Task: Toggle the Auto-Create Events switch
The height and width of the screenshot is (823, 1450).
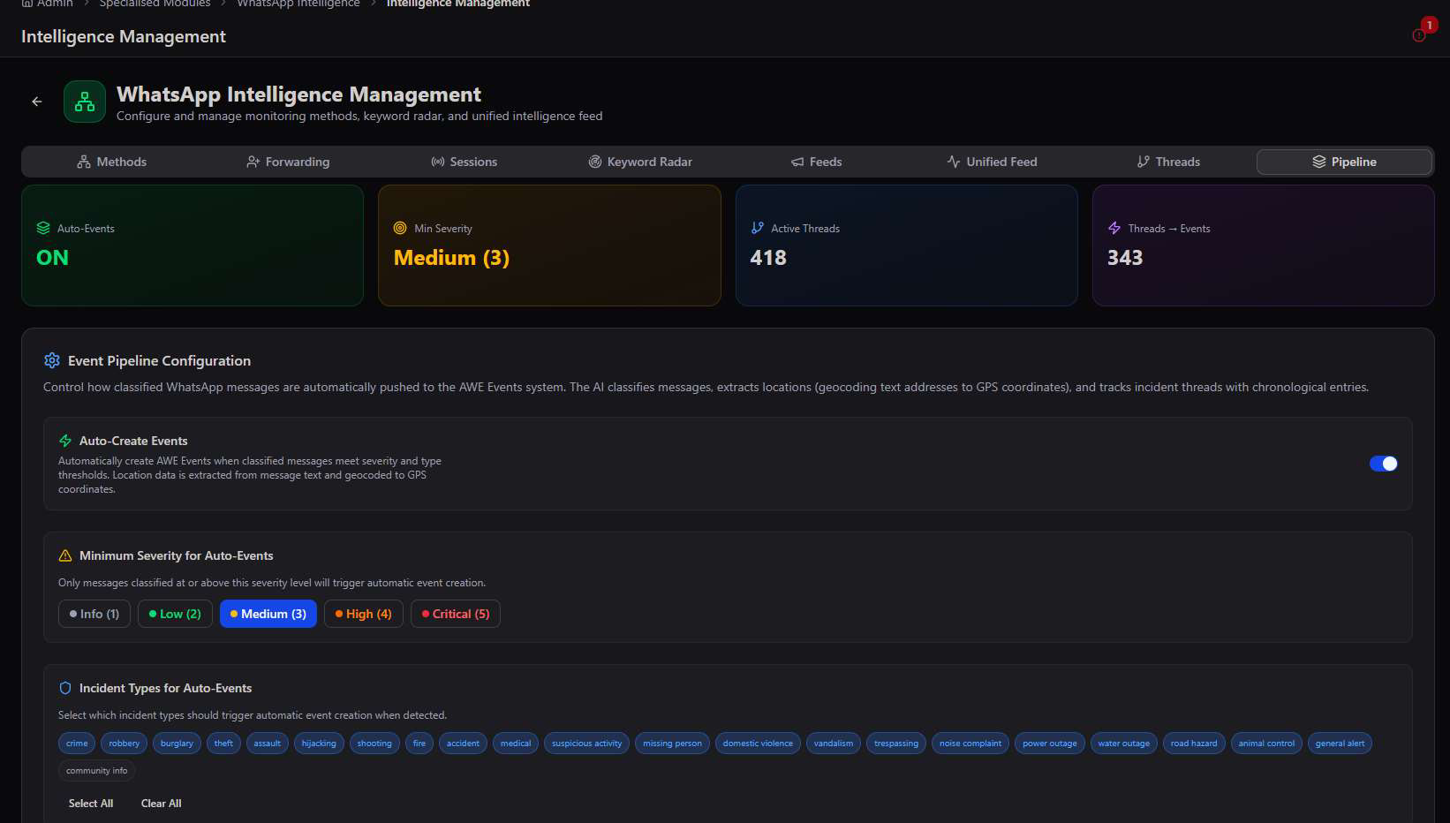Action: pyautogui.click(x=1384, y=464)
